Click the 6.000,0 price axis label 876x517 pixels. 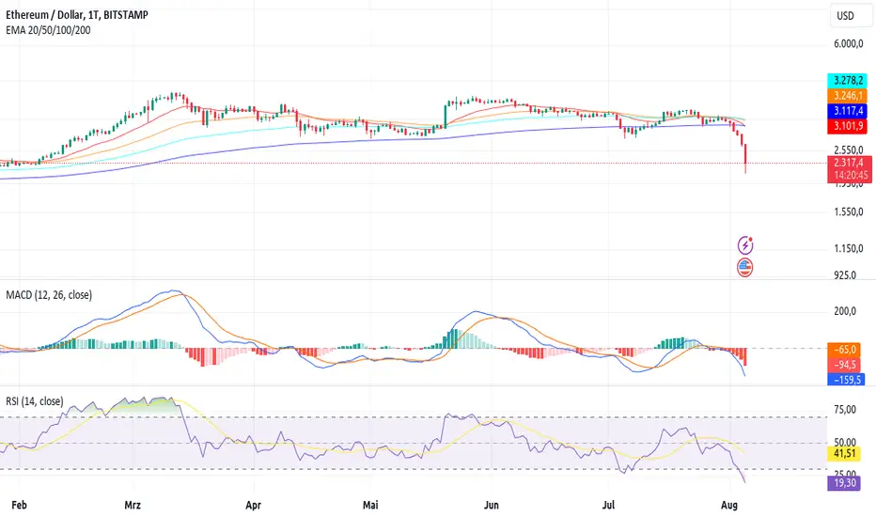848,43
